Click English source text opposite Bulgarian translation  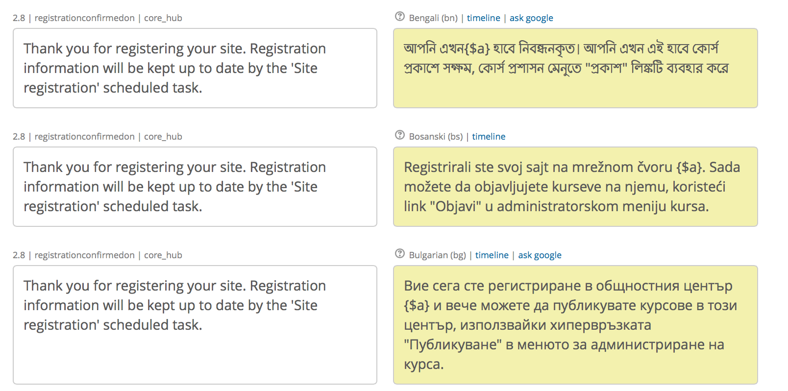click(x=195, y=325)
